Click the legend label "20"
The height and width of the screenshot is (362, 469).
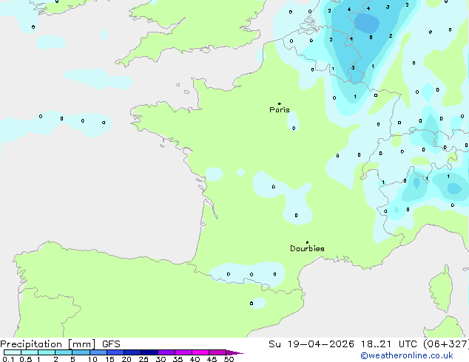[x=126, y=359]
